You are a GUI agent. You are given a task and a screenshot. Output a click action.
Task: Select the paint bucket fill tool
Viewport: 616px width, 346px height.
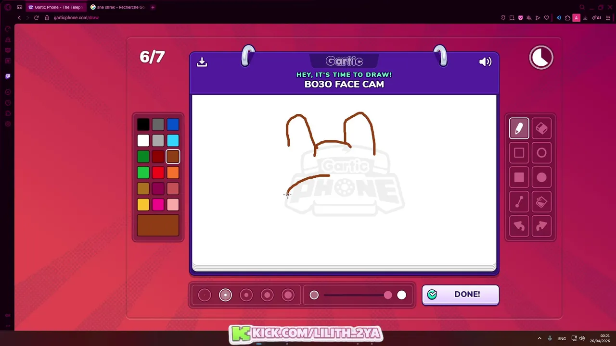coord(541,202)
